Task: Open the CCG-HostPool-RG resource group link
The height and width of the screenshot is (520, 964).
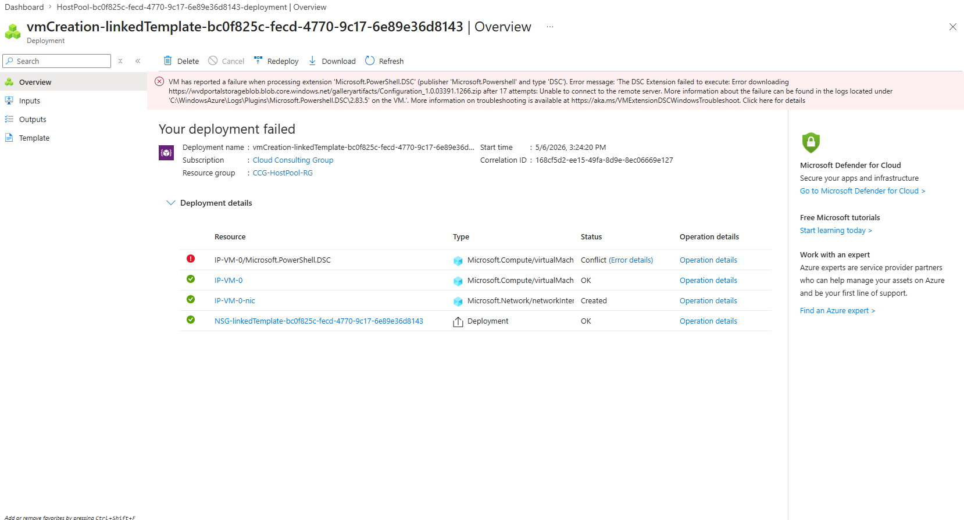Action: (283, 173)
